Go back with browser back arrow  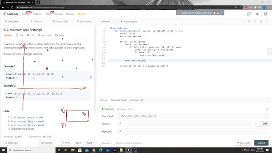tap(3, 7)
